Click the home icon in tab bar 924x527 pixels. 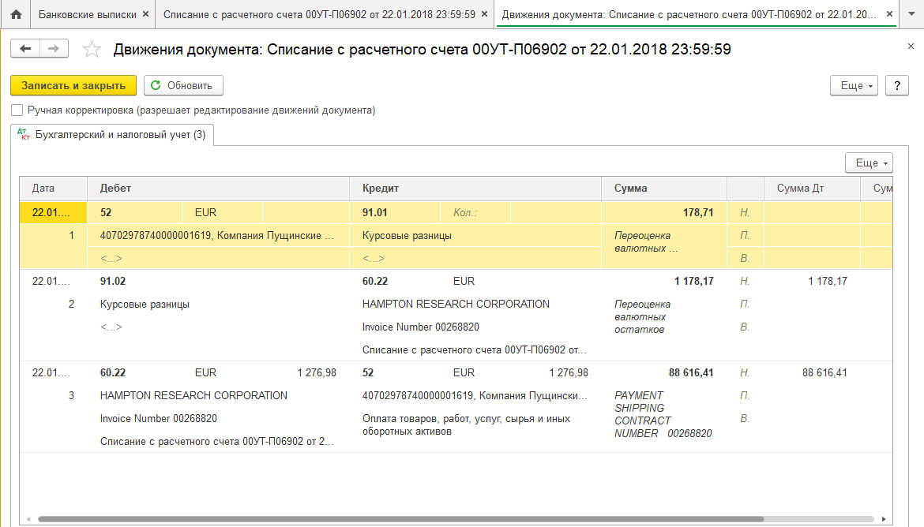click(x=15, y=15)
